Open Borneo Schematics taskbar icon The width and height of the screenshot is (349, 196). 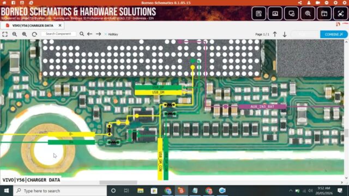(x=181, y=191)
